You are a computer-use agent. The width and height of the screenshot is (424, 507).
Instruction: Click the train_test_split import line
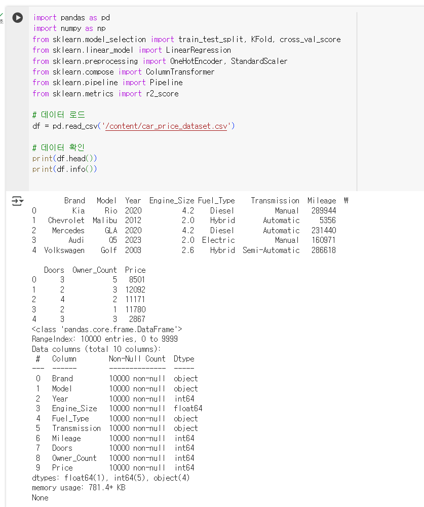coord(186,40)
